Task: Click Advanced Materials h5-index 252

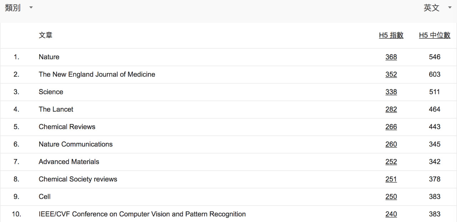Action: [391, 162]
